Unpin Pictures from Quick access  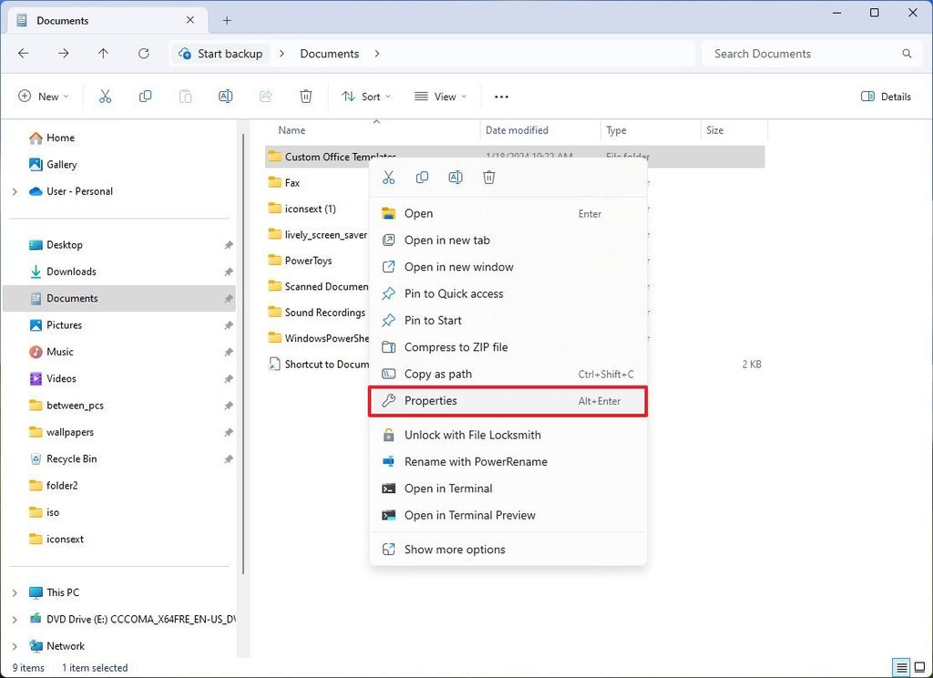[229, 325]
